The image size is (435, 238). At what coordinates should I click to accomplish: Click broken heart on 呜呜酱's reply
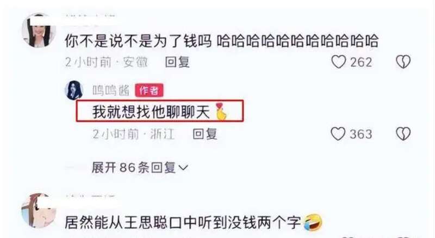(403, 134)
